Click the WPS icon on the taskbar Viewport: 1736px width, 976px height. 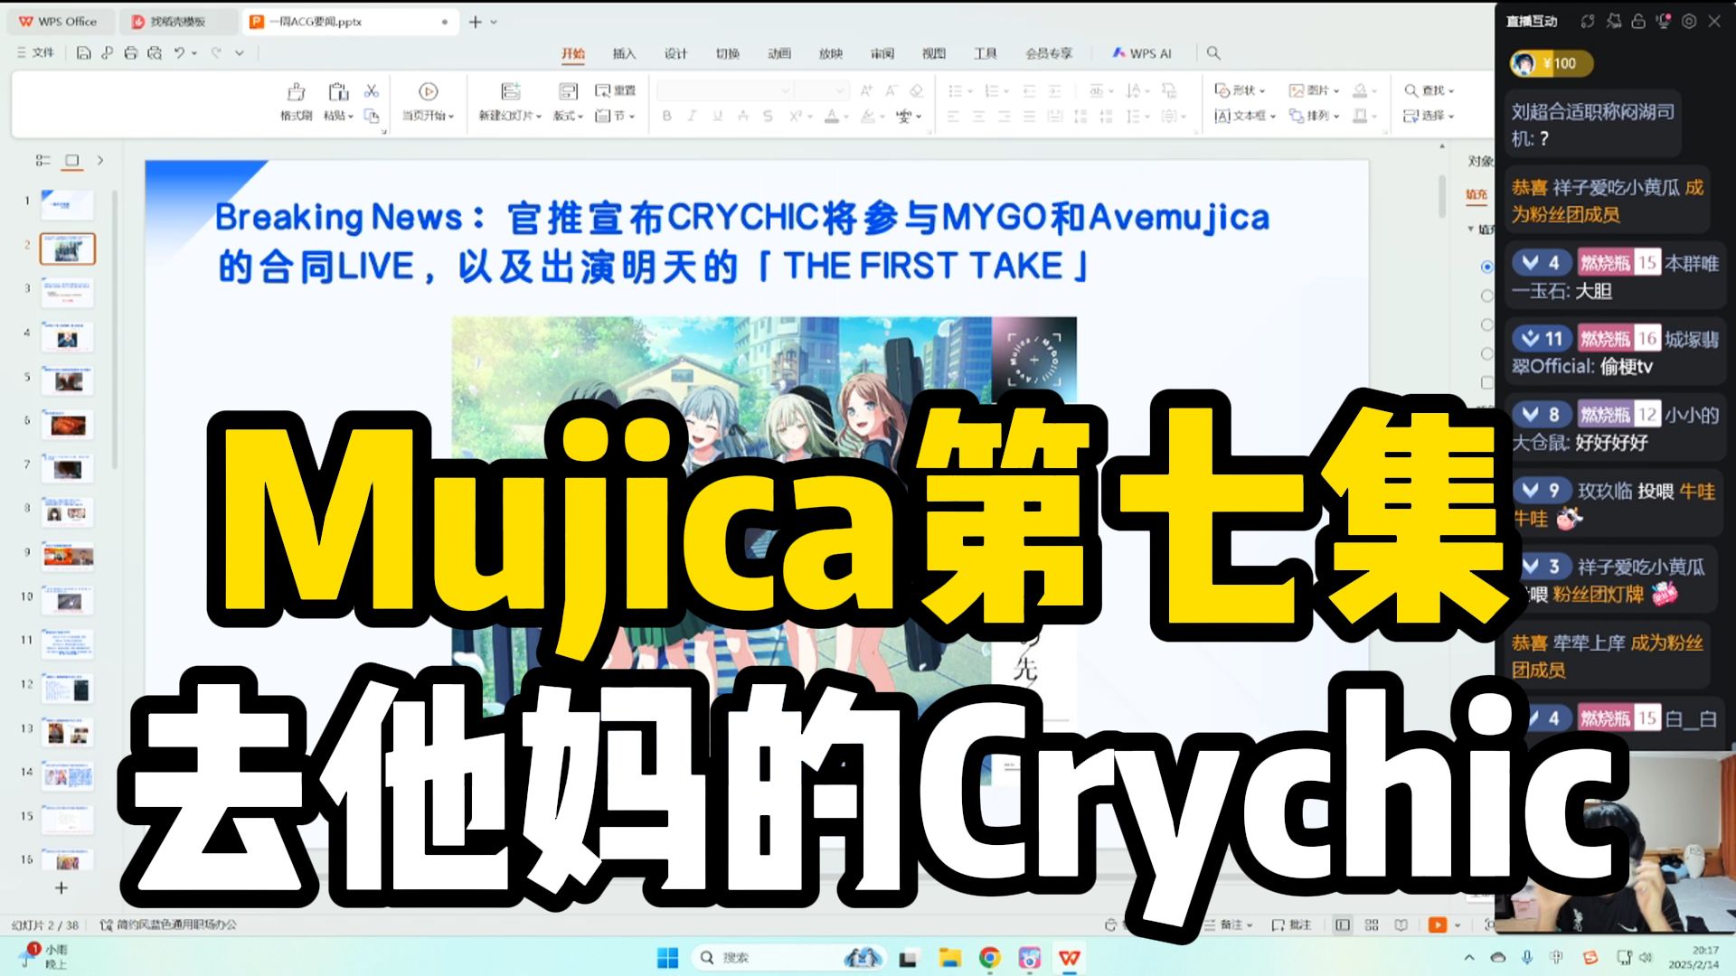(x=1070, y=957)
